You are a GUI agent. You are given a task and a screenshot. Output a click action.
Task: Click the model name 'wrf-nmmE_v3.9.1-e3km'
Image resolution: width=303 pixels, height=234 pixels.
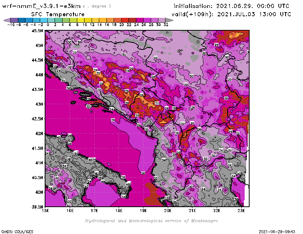pyautogui.click(x=41, y=6)
